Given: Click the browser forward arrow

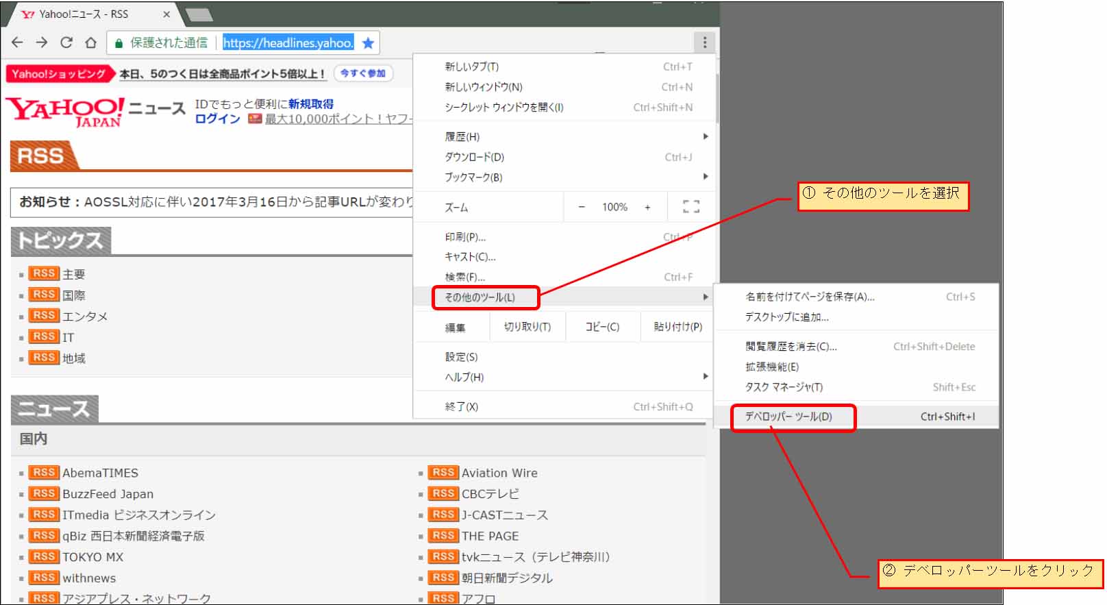Looking at the screenshot, I should [42, 42].
